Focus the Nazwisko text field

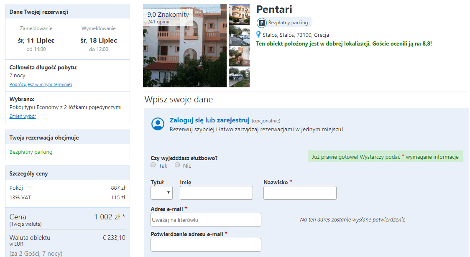(300, 193)
